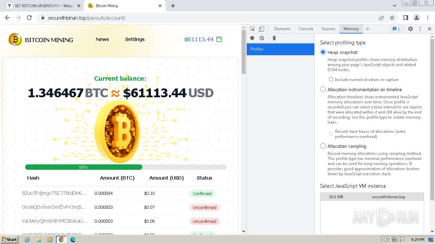Close the GET BITCOIN URGENTLY tab

[x=79, y=6]
